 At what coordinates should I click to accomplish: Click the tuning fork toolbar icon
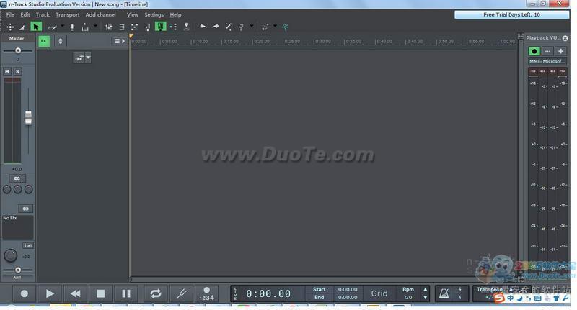(x=241, y=27)
